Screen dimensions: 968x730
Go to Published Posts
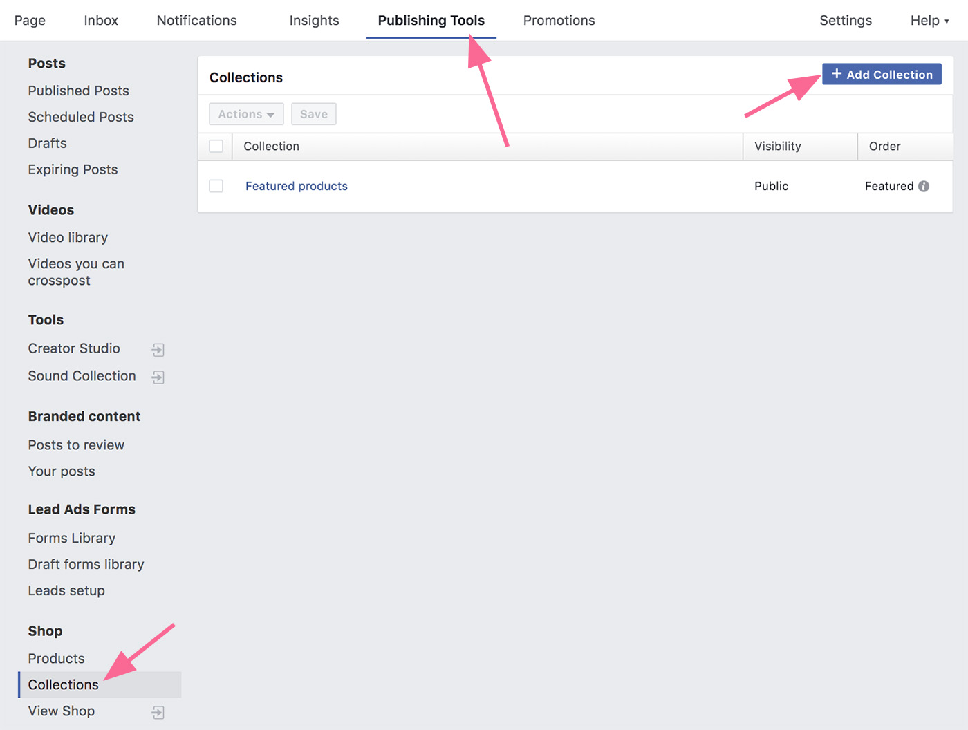coord(79,91)
